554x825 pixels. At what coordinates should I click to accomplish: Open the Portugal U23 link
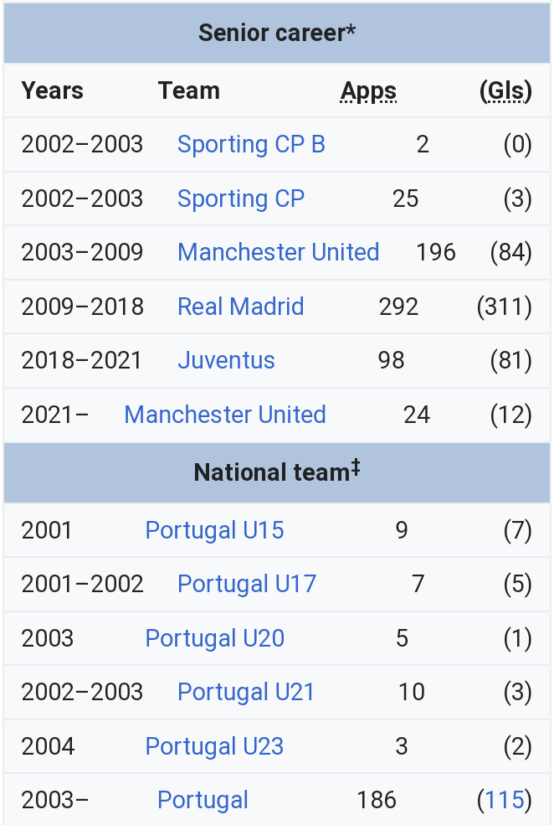214,746
